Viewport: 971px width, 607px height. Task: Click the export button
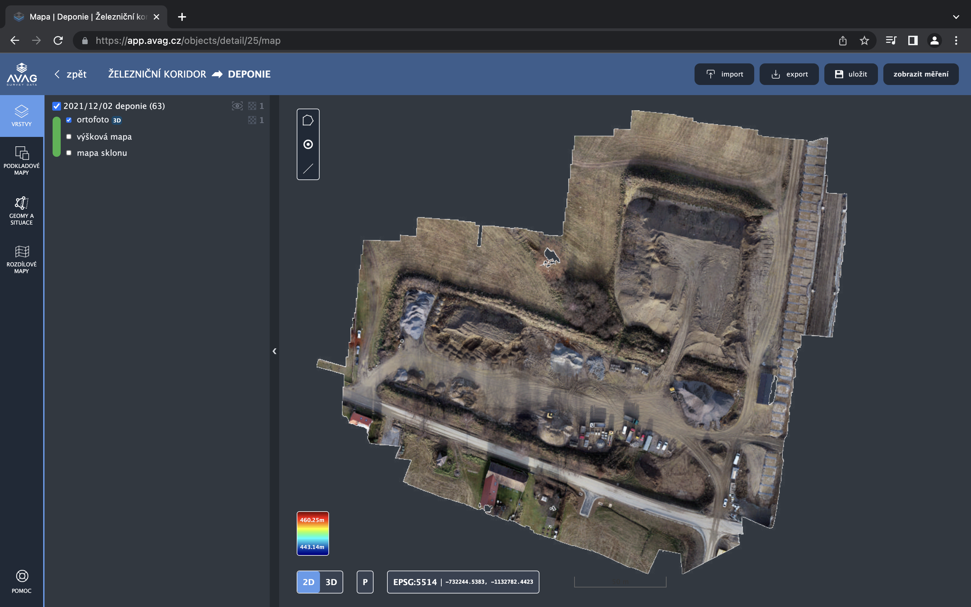[789, 74]
